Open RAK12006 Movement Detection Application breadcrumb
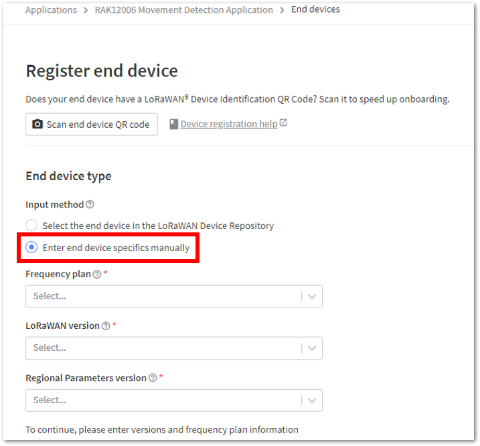Image resolution: width=480 pixels, height=446 pixels. point(183,10)
